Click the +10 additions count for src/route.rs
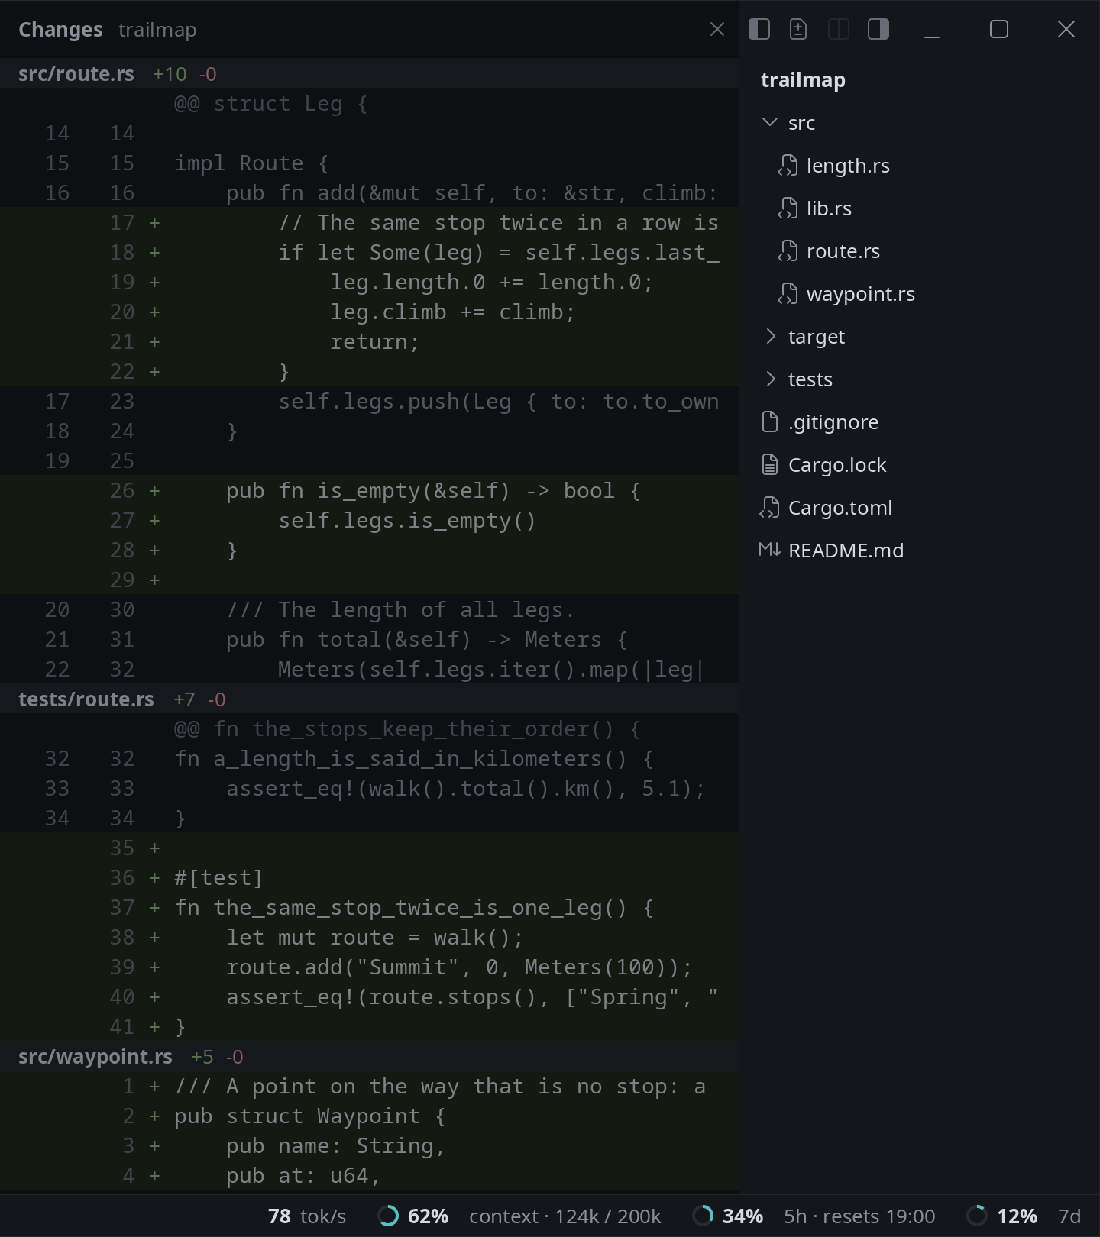The height and width of the screenshot is (1237, 1100). [170, 74]
